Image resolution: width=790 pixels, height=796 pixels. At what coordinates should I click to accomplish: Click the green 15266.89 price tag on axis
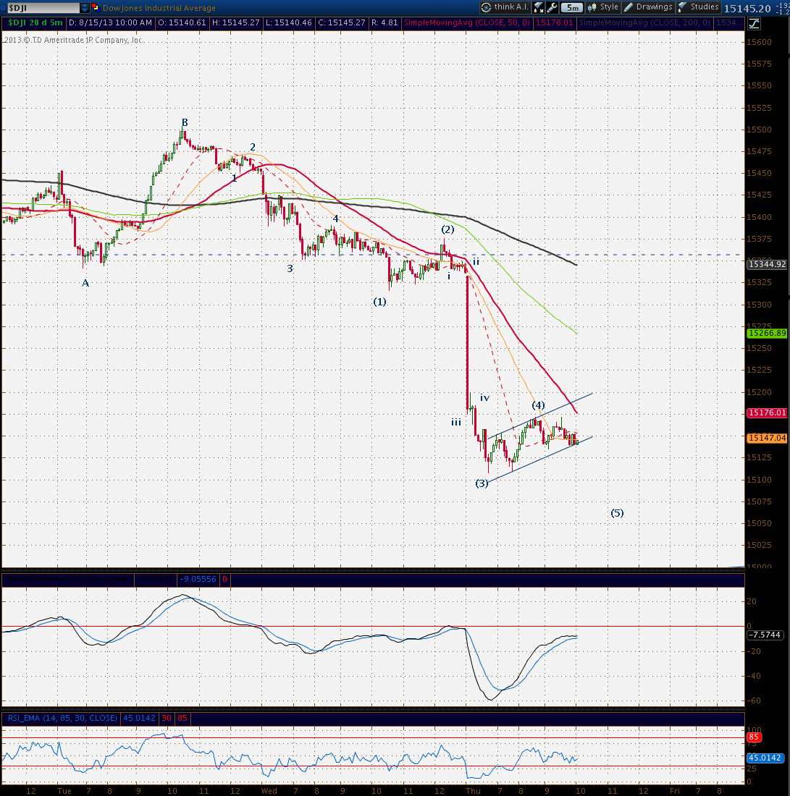[767, 333]
